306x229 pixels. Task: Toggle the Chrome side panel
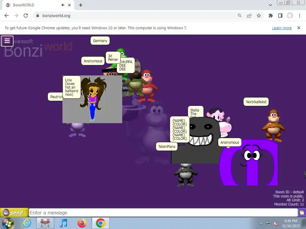(280, 16)
